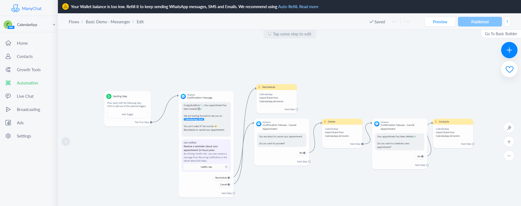
Task: Click Next Step connector of Schedule node
Action: tap(473, 144)
